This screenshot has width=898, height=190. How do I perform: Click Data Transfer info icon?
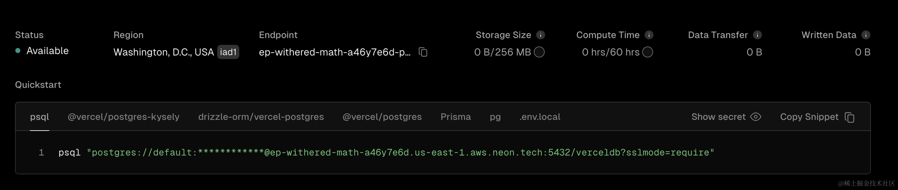757,35
